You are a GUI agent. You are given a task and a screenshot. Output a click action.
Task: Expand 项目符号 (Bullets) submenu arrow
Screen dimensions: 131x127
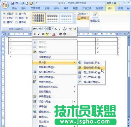click(75, 102)
